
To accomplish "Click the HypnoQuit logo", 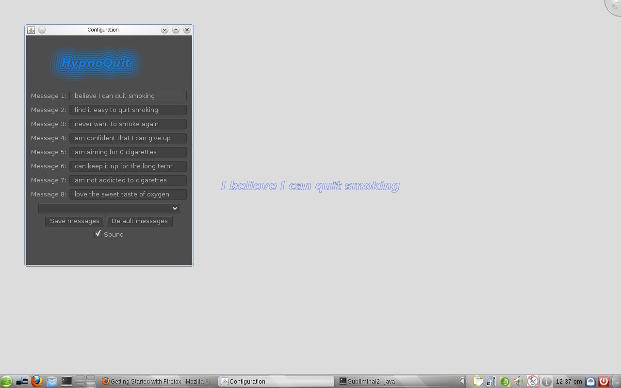I will pyautogui.click(x=96, y=63).
